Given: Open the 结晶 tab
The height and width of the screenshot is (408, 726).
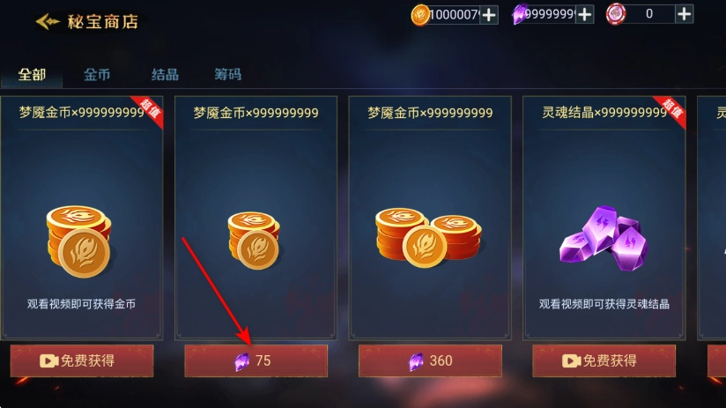Looking at the screenshot, I should coord(165,75).
